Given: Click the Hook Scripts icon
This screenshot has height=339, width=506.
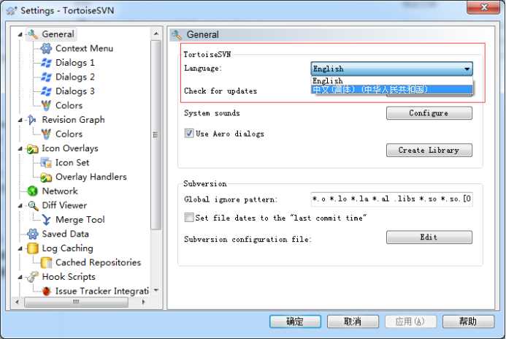Looking at the screenshot, I should point(32,277).
